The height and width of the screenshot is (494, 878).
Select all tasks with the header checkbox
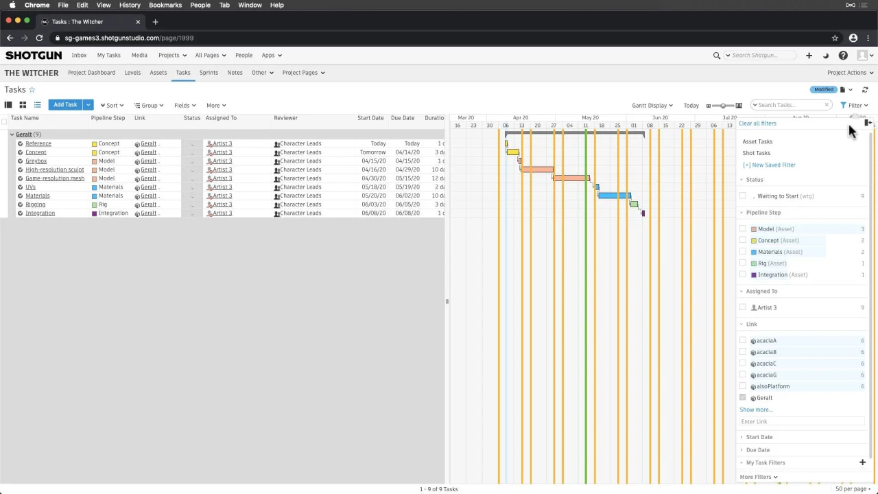pyautogui.click(x=4, y=122)
